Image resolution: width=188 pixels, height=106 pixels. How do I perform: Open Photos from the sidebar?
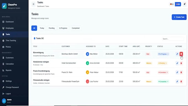14,47
